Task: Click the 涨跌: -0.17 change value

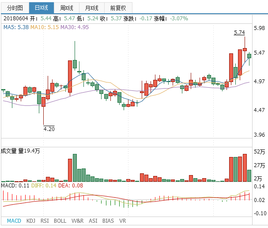Action: click(138, 18)
